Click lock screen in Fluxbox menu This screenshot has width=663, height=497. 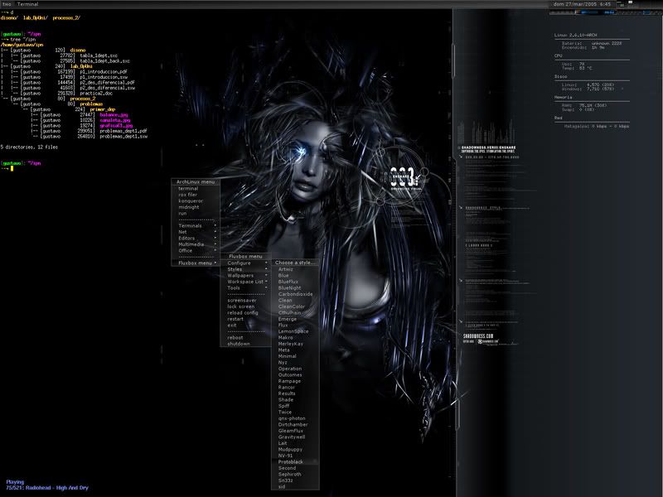[241, 306]
